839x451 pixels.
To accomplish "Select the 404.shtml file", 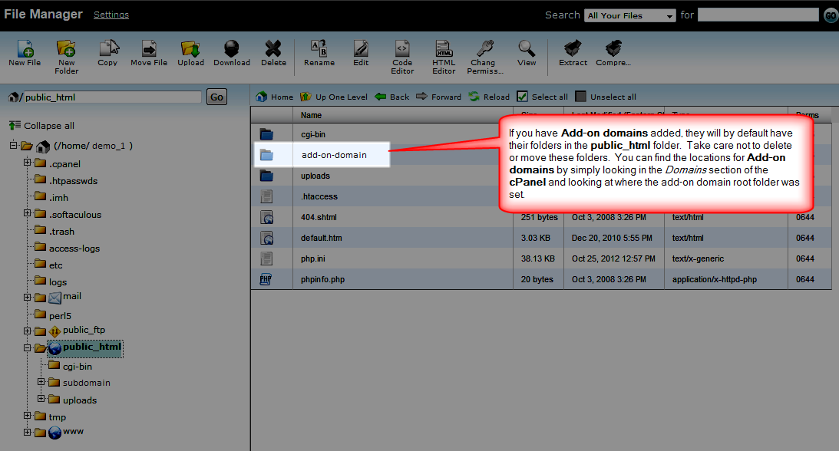I will click(x=541, y=217).
